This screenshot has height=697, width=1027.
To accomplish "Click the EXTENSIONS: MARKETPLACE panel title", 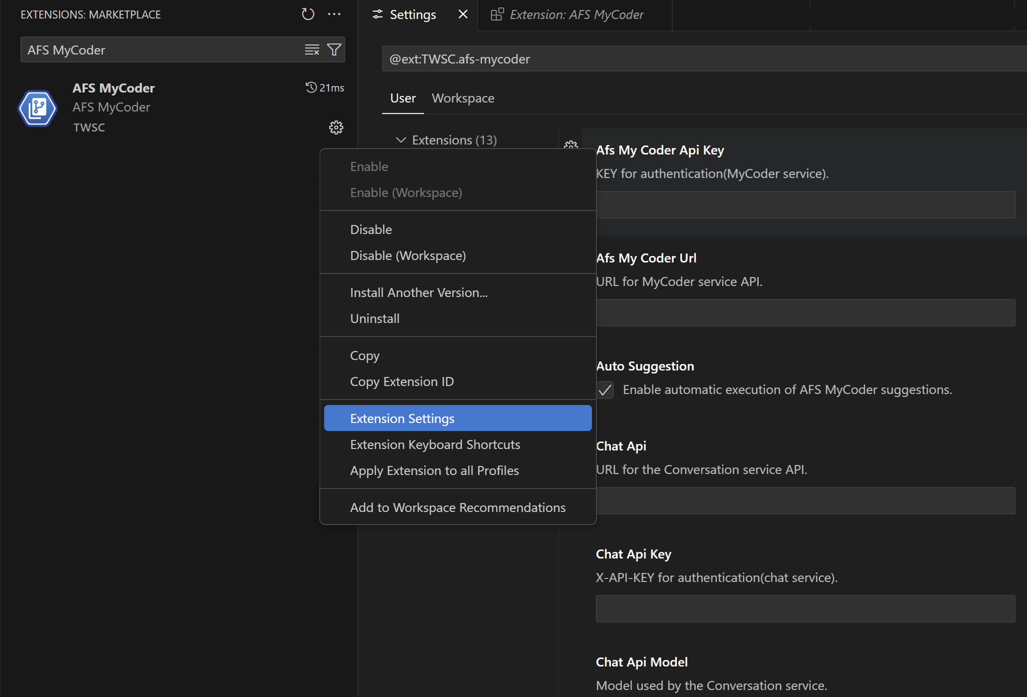I will 91,15.
